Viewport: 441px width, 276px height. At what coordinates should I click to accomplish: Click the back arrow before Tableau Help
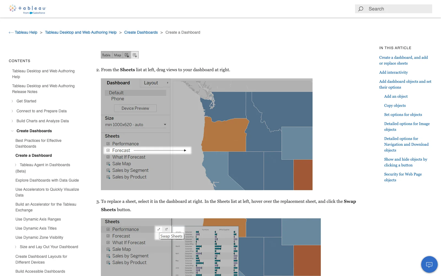click(x=11, y=33)
